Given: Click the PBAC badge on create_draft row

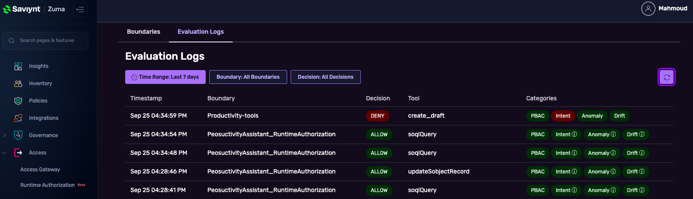Looking at the screenshot, I should tap(538, 116).
